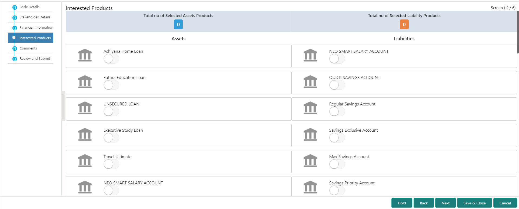This screenshot has width=519, height=209.
Task: Enable the Ashiyana Home Loan toggle
Action: (111, 59)
